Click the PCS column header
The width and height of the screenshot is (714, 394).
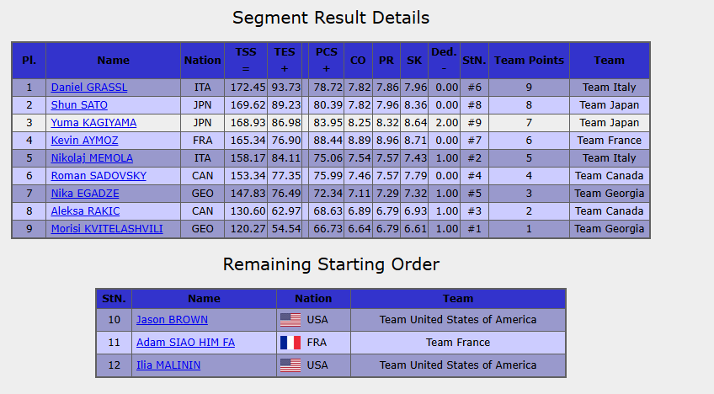point(327,60)
